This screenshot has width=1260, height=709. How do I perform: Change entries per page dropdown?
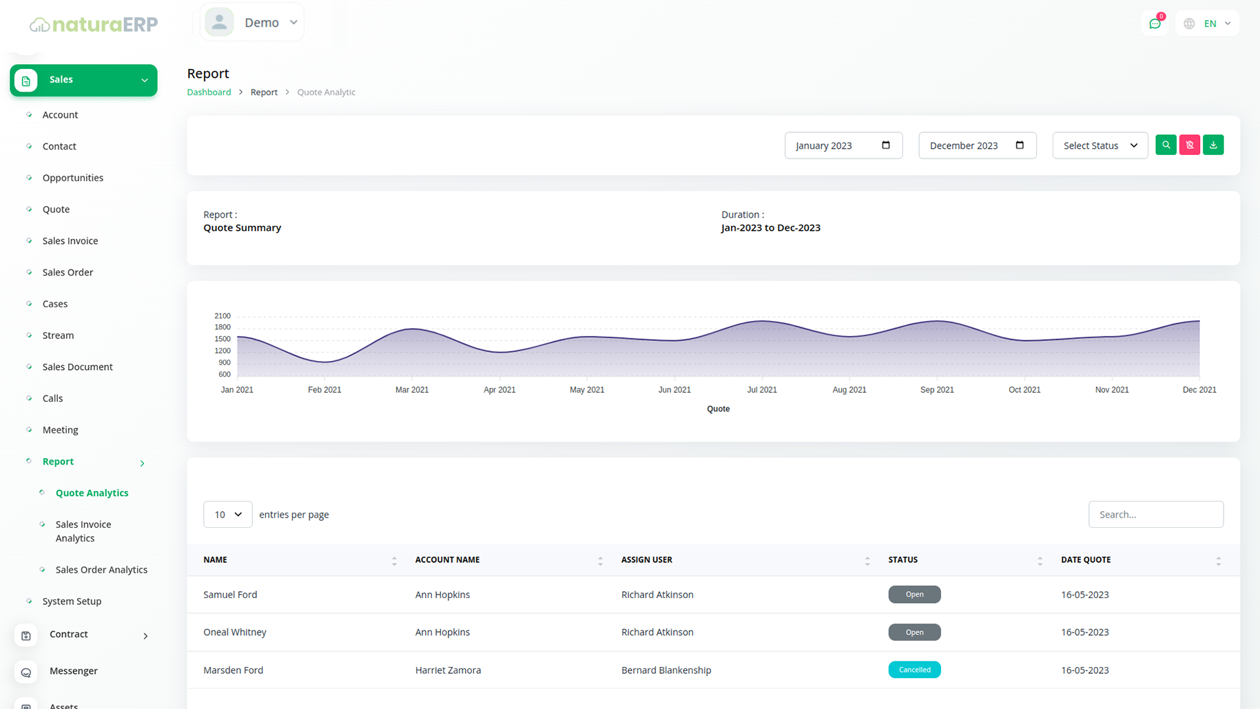click(x=228, y=514)
